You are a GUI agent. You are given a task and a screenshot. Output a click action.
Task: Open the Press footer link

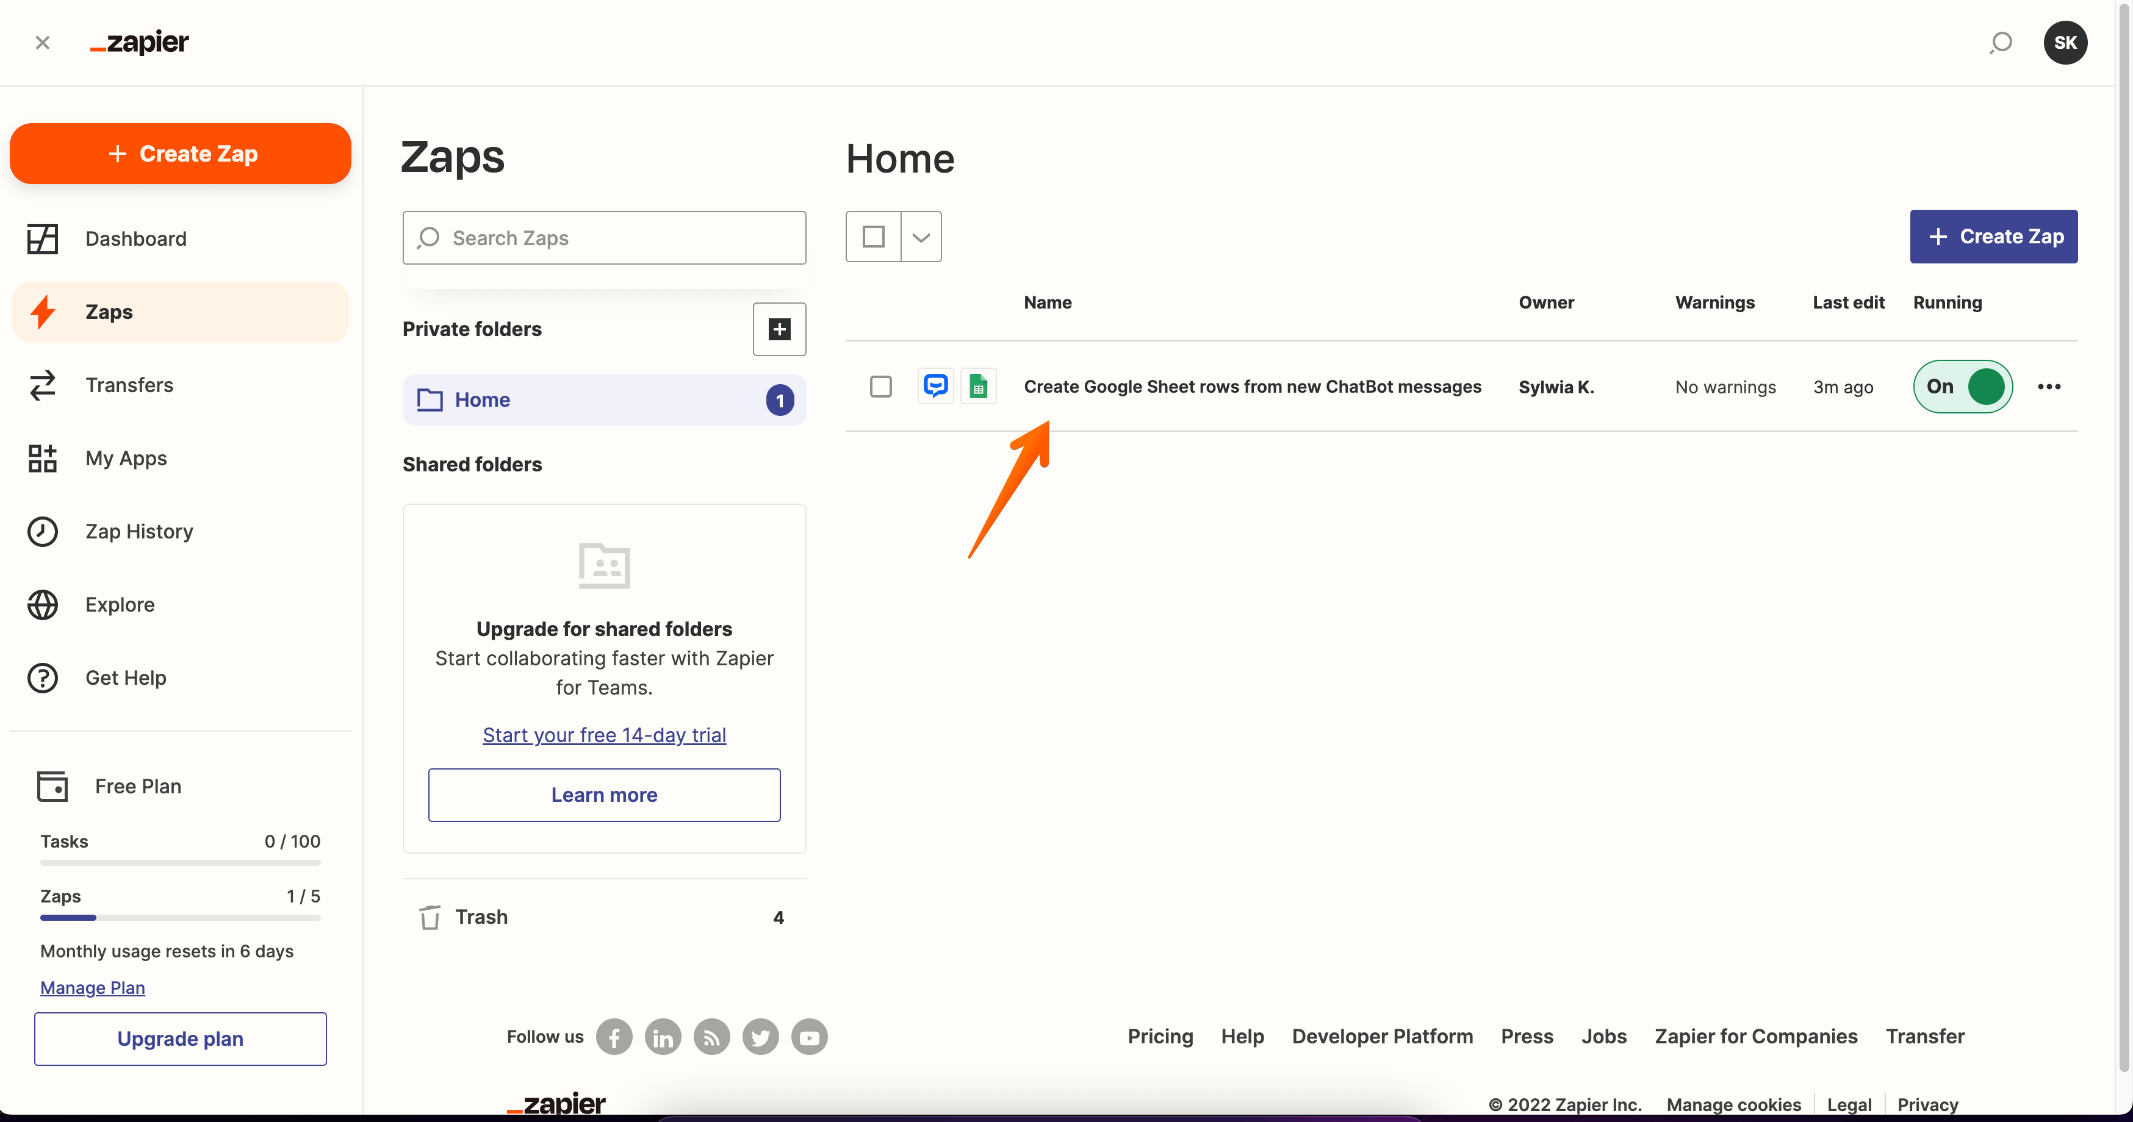pyautogui.click(x=1527, y=1037)
